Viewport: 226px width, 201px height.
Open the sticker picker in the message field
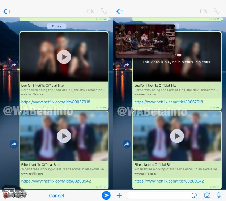pyautogui.click(x=194, y=196)
